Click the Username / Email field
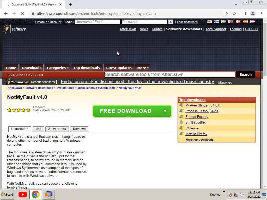This screenshot has width=267, height=200. click(x=98, y=22)
